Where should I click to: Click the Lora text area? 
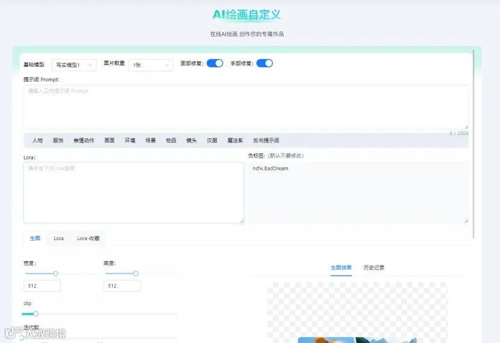134,193
